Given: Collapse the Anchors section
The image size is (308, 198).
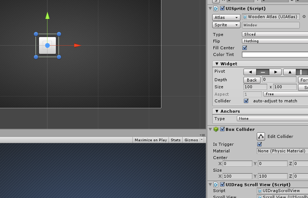Looking at the screenshot, I should pyautogui.click(x=217, y=111).
